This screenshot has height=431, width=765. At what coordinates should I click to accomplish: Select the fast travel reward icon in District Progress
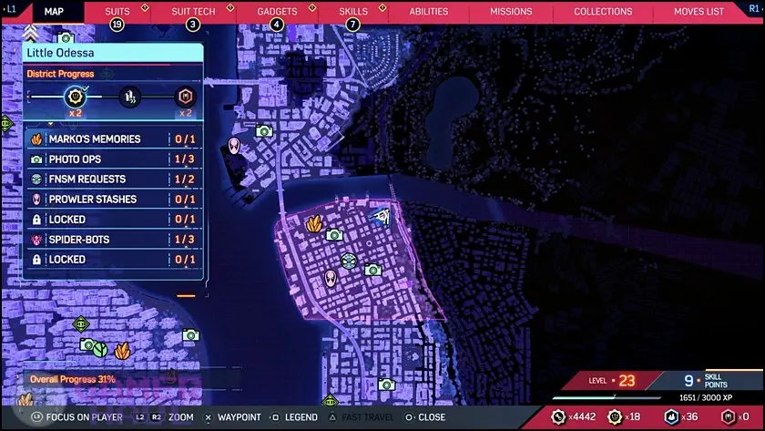tap(129, 97)
